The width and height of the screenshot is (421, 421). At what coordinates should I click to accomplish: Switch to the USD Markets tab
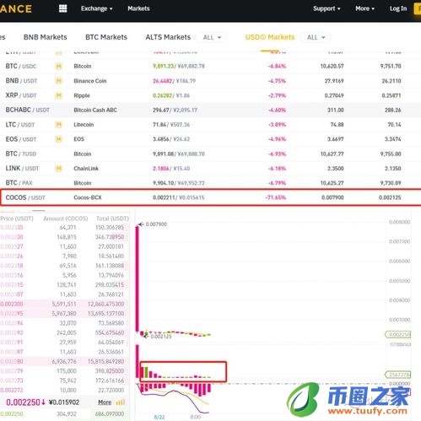click(270, 37)
